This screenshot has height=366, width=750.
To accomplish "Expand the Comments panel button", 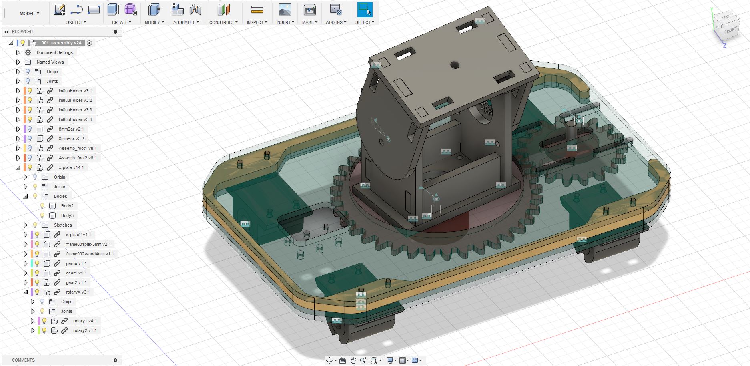I will point(115,360).
